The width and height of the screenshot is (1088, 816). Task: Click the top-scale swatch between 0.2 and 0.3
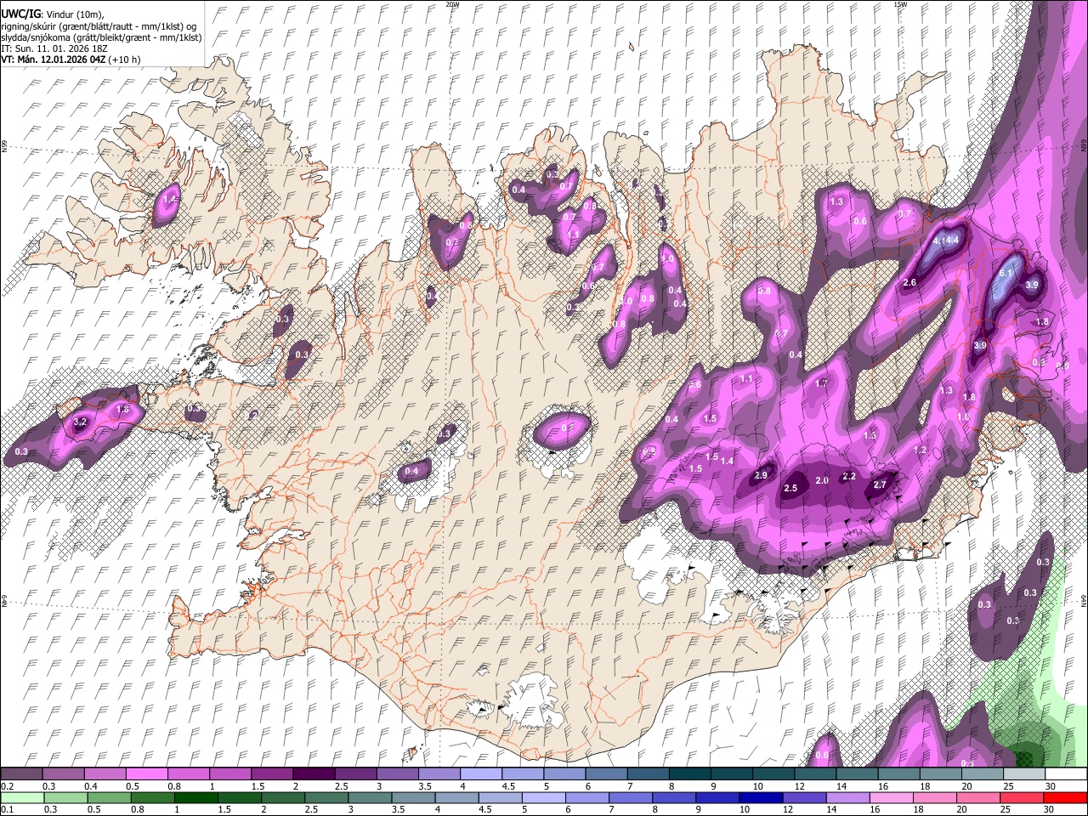pos(21,773)
